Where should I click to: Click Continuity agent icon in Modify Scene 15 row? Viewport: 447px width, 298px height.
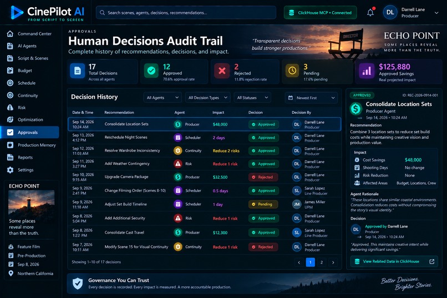(178, 247)
